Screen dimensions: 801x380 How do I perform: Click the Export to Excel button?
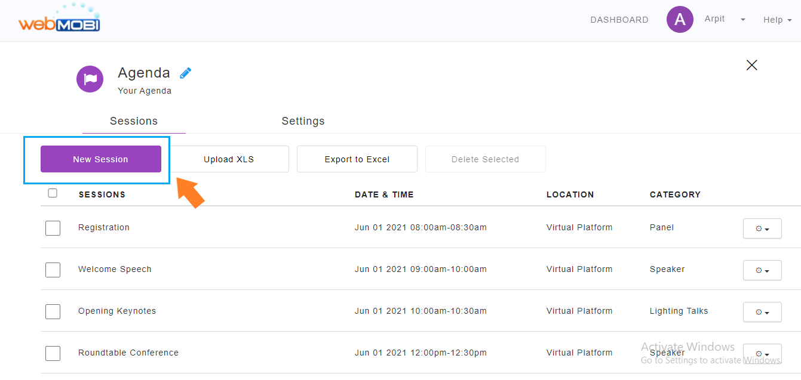pos(357,159)
